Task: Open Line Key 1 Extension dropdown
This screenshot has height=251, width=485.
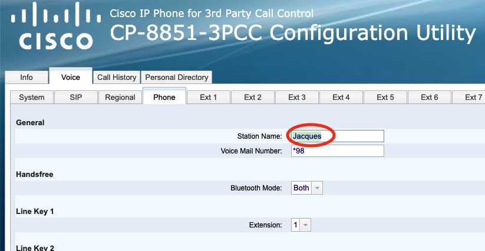Action: pyautogui.click(x=301, y=225)
